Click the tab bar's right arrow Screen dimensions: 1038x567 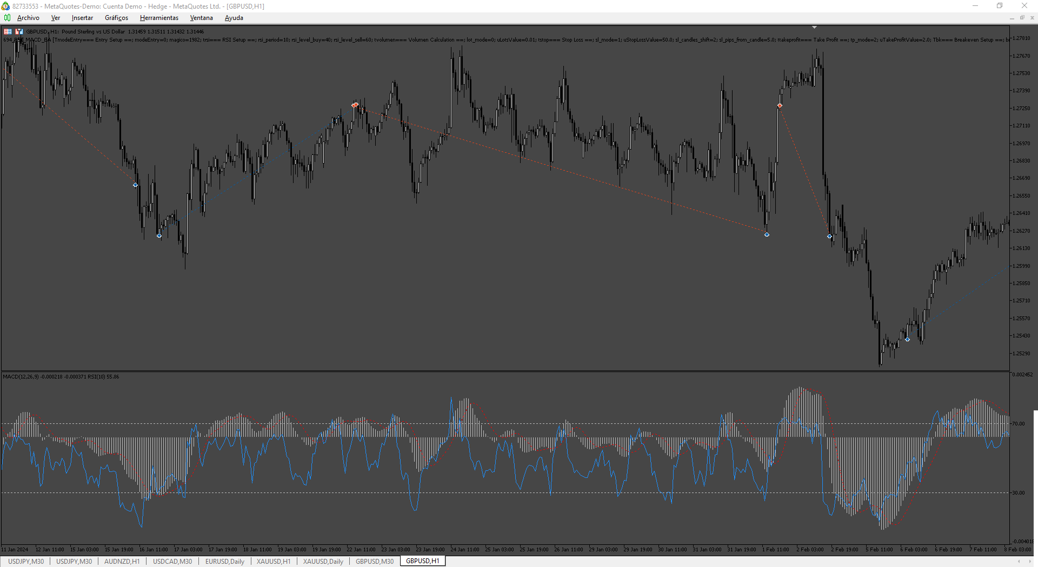point(1030,561)
